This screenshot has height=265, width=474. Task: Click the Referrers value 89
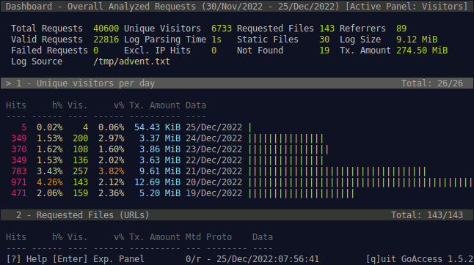pyautogui.click(x=401, y=29)
